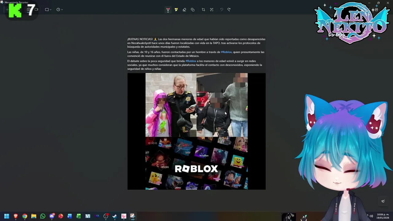The height and width of the screenshot is (221, 393).
Task: Open PowerPoint from taskbar
Action: tap(61, 216)
